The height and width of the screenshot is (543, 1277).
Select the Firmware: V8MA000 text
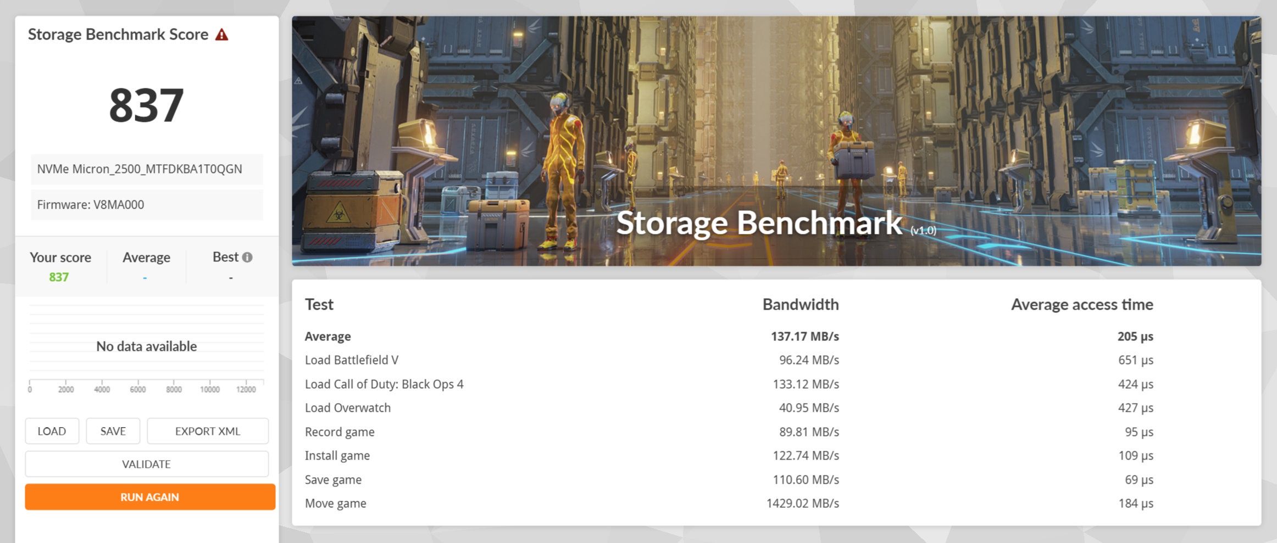pyautogui.click(x=91, y=205)
